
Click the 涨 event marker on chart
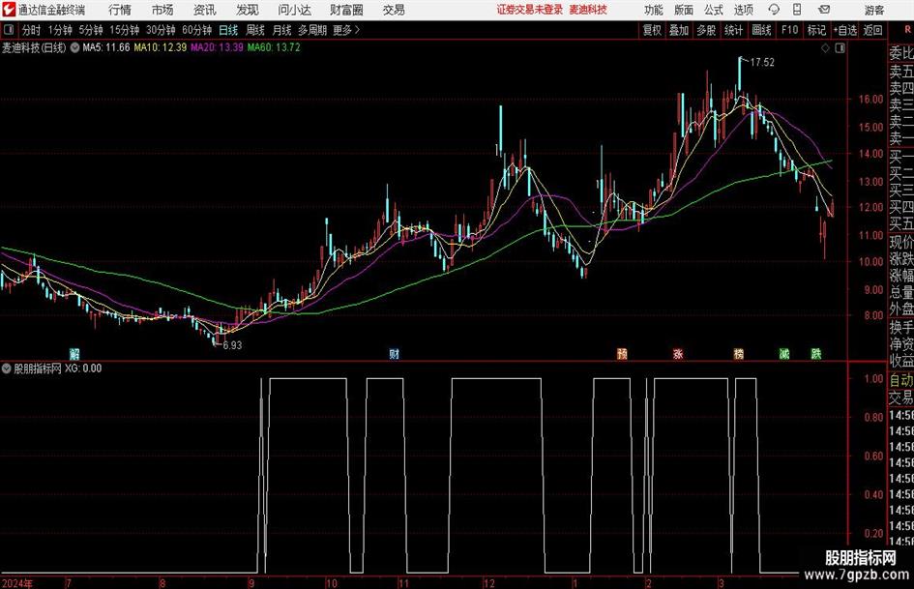pos(678,353)
